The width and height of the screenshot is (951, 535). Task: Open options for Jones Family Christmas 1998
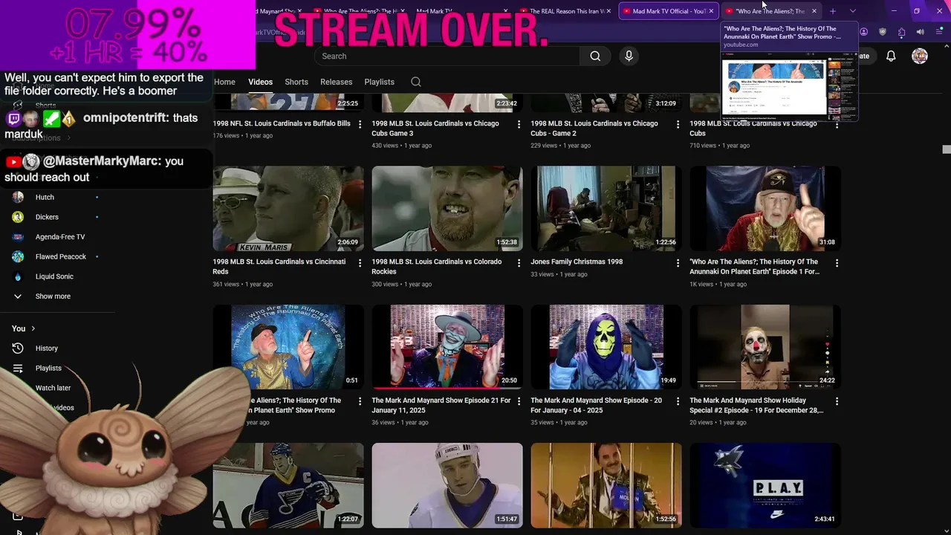(678, 263)
